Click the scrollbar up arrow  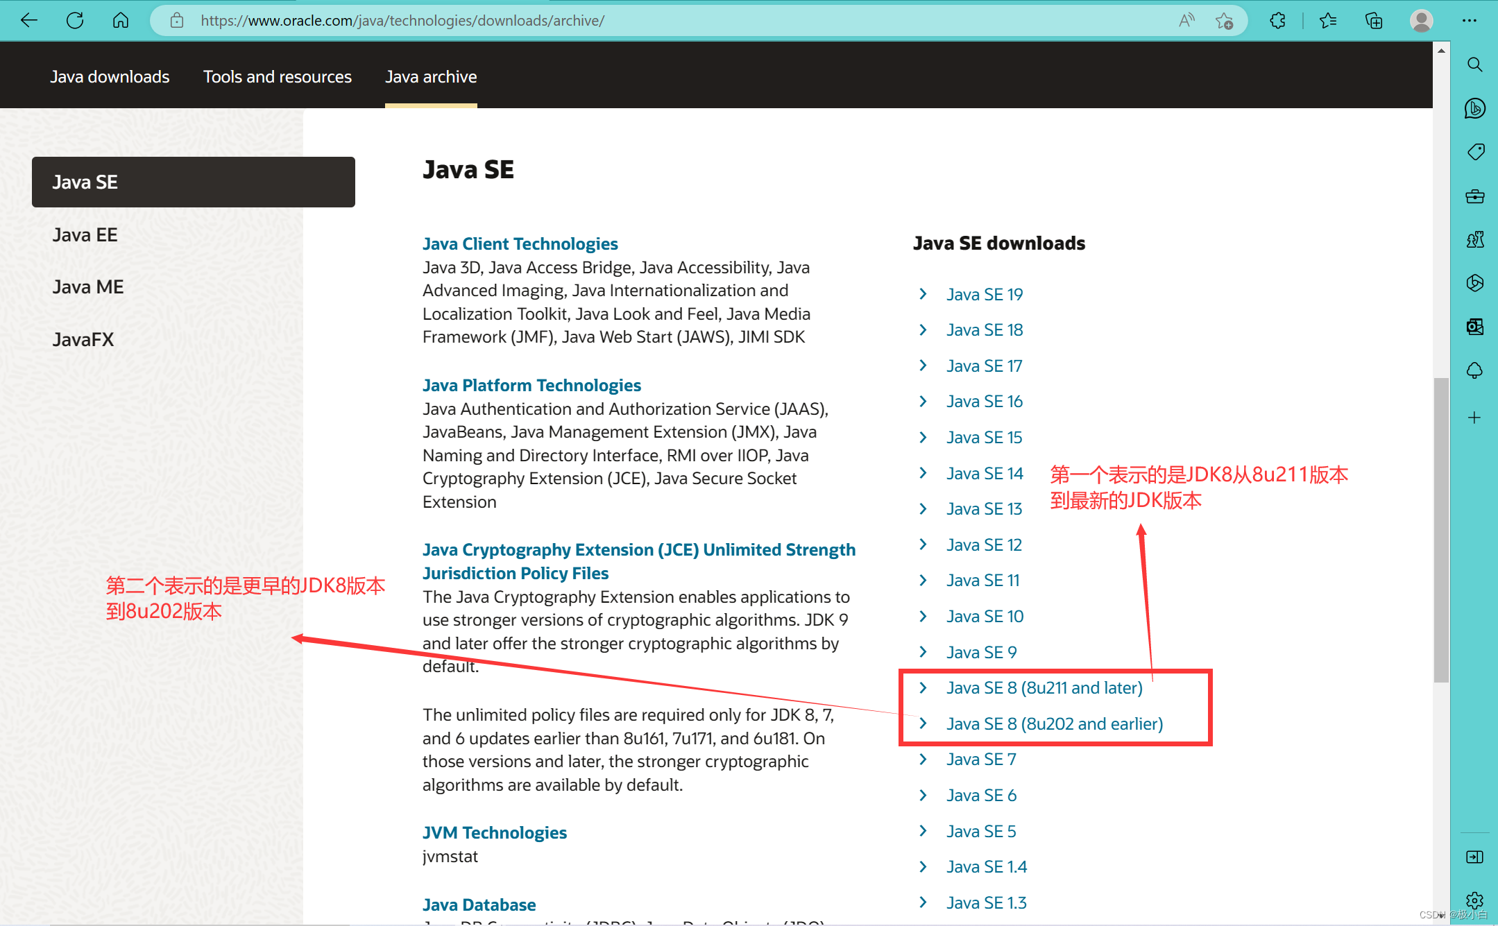(1441, 50)
